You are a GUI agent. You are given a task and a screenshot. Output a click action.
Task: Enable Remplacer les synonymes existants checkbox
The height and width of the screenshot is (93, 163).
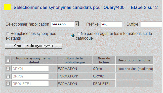pos(8,33)
